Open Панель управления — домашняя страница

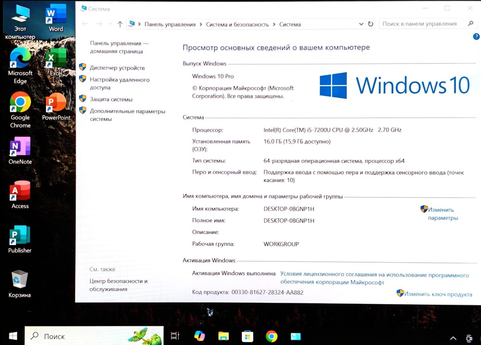click(x=119, y=47)
